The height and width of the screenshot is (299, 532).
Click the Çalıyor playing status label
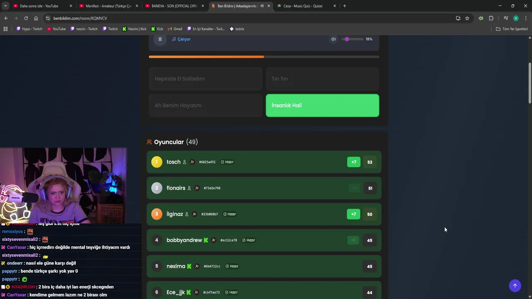(181, 39)
